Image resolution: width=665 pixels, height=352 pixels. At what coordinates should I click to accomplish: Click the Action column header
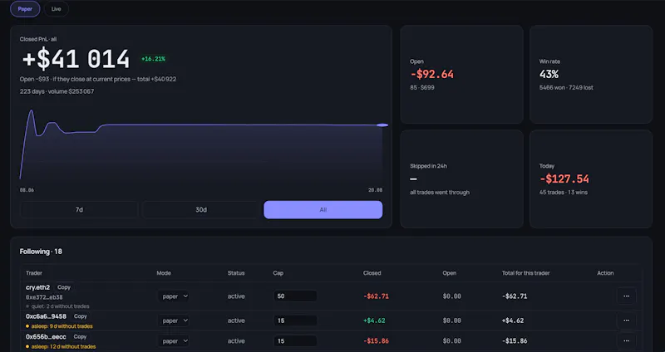tap(605, 273)
